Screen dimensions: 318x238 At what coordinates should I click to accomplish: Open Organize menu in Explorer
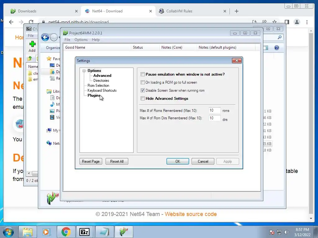coord(53,48)
